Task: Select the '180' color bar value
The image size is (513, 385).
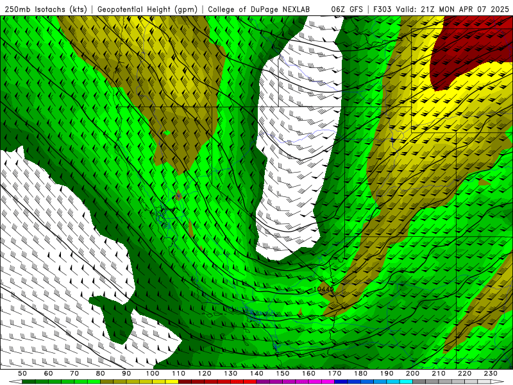Action: click(360, 373)
